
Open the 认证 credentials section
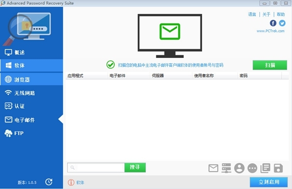pyautogui.click(x=32, y=106)
